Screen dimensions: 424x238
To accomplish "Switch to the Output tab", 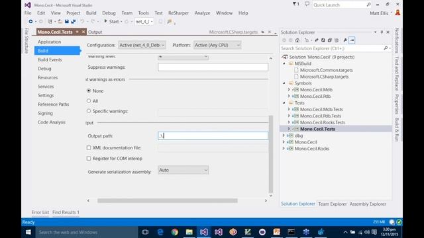I will pyautogui.click(x=95, y=32).
